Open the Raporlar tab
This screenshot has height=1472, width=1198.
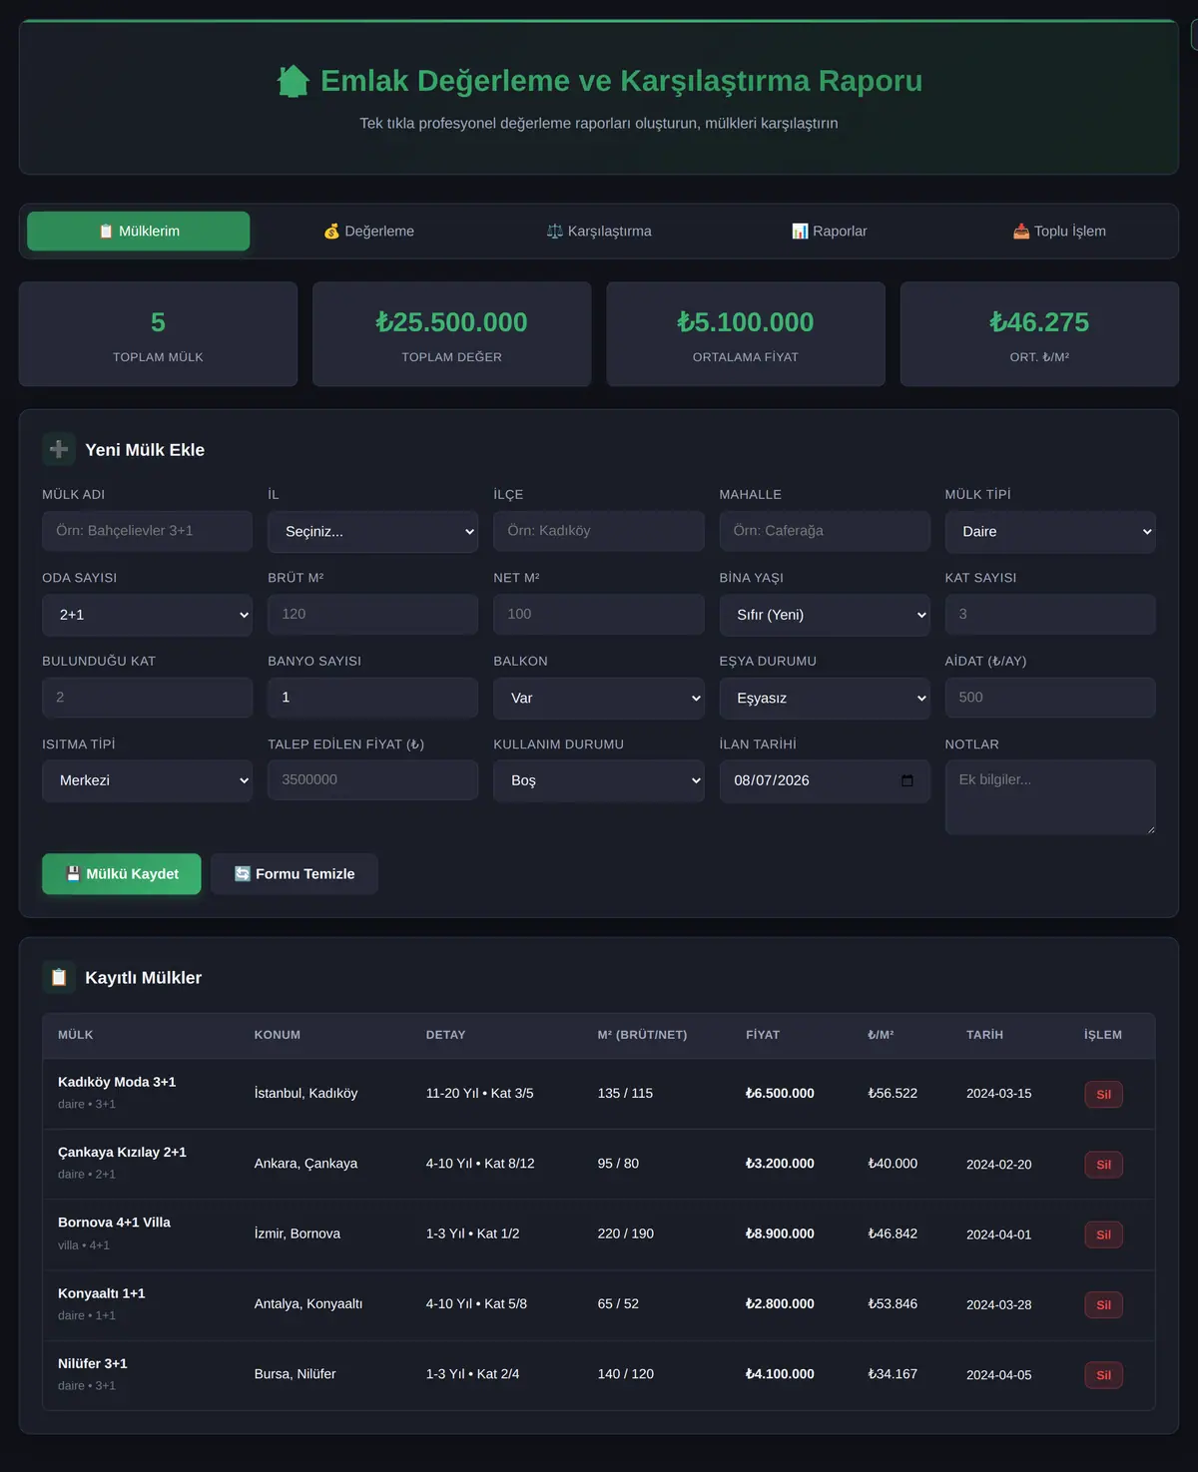point(829,231)
